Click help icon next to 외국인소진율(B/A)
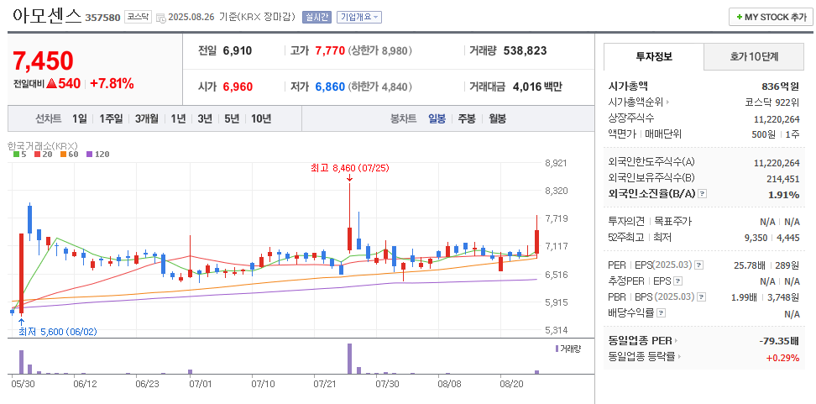The width and height of the screenshot is (816, 404). 702,194
